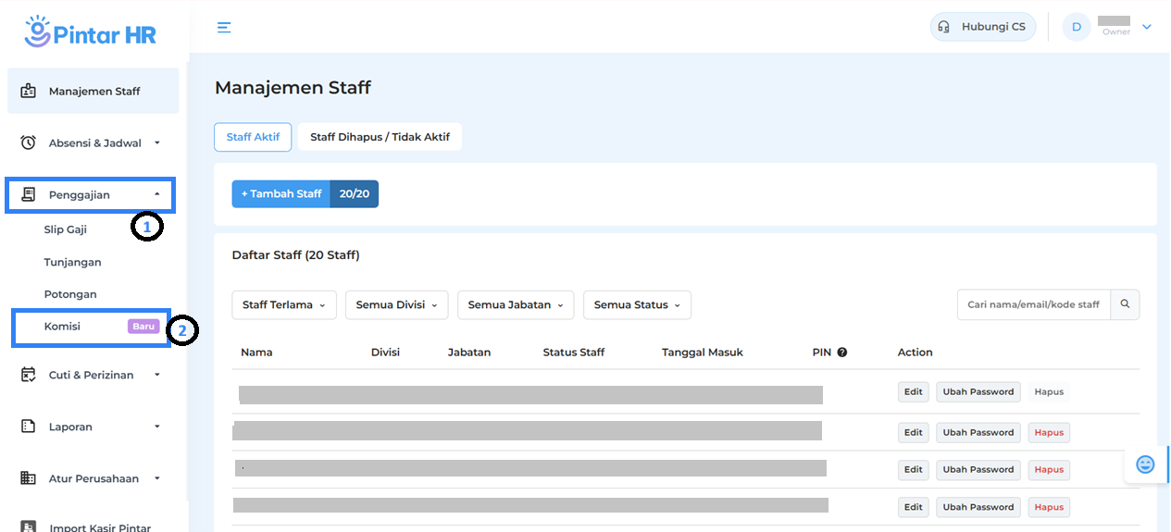
Task: Open the smiley feedback widget
Action: [x=1145, y=464]
